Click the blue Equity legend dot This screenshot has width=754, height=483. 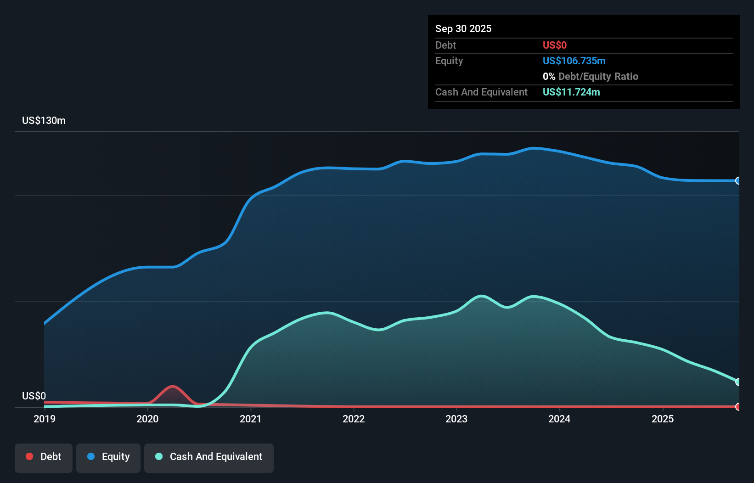pos(91,456)
